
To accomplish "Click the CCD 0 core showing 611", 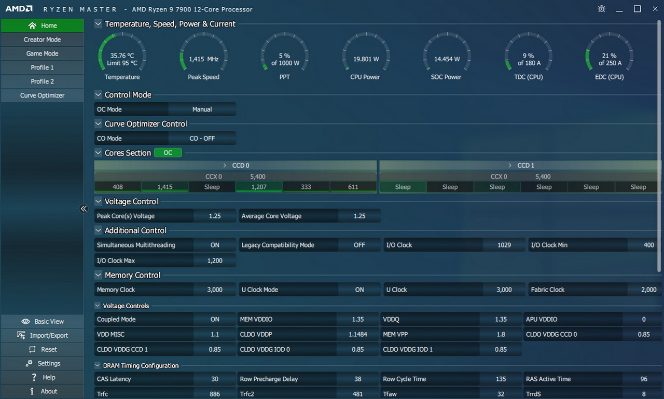I will pyautogui.click(x=353, y=187).
